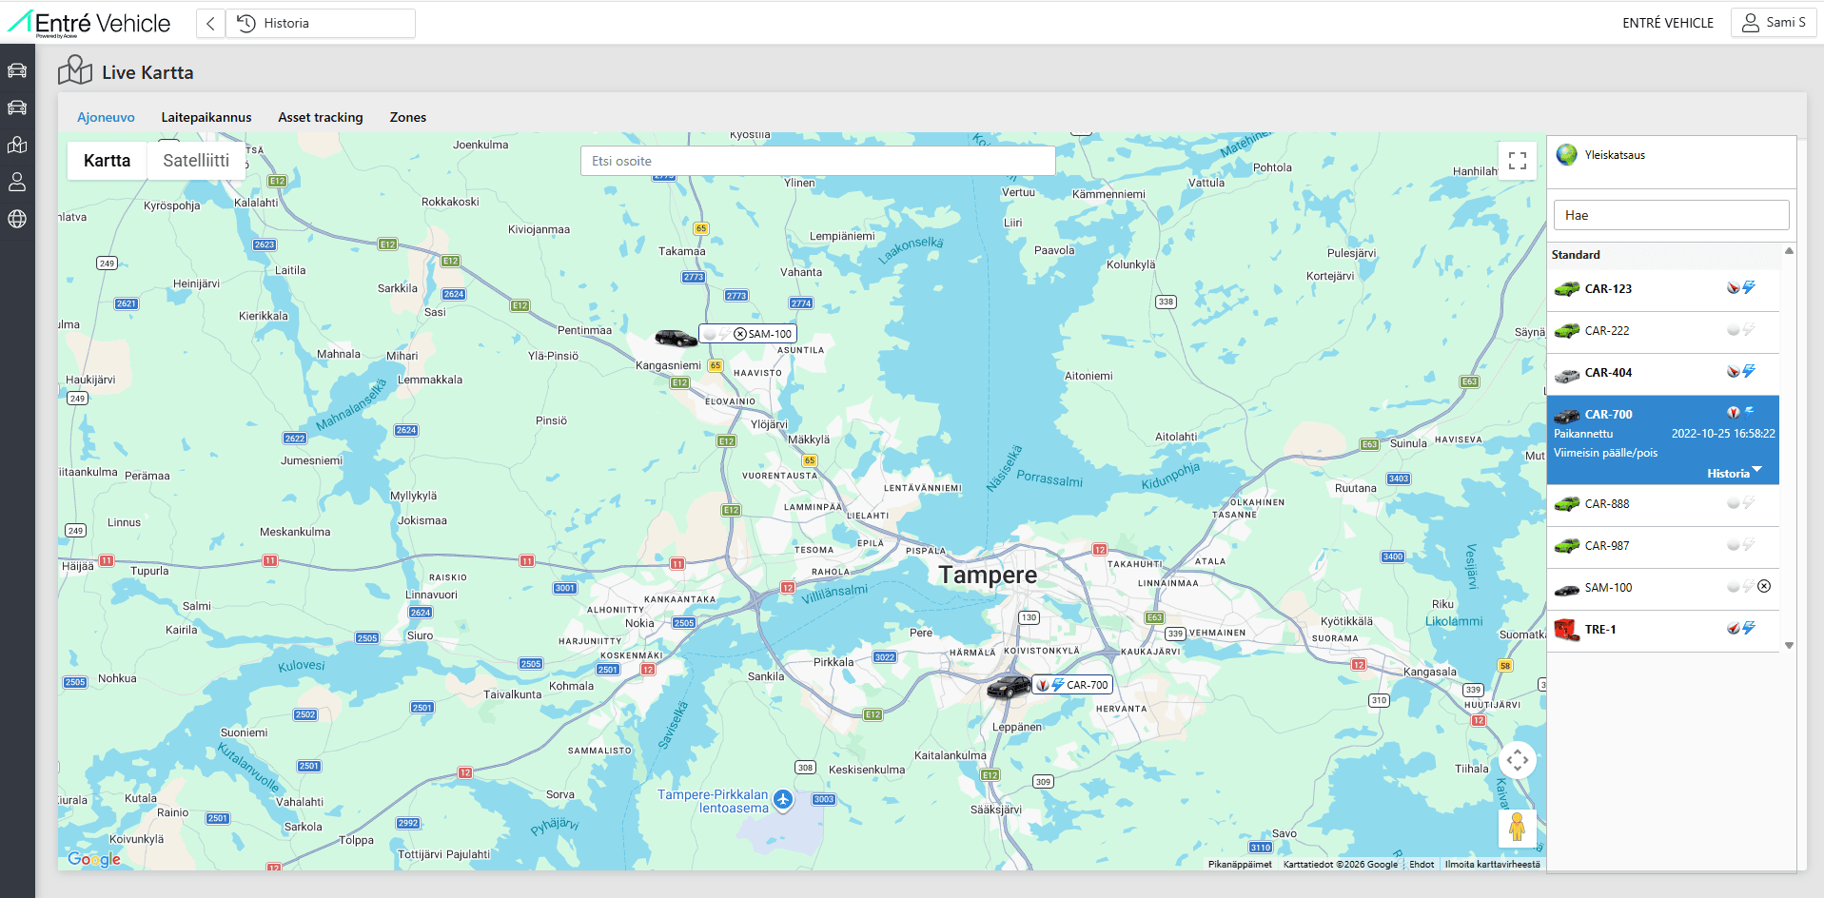The image size is (1824, 898).
Task: Expand the Historia dropdown in CAR-700 row
Action: (1735, 473)
